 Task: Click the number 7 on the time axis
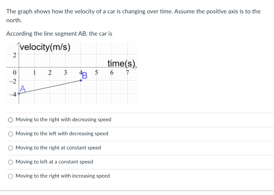(128, 72)
